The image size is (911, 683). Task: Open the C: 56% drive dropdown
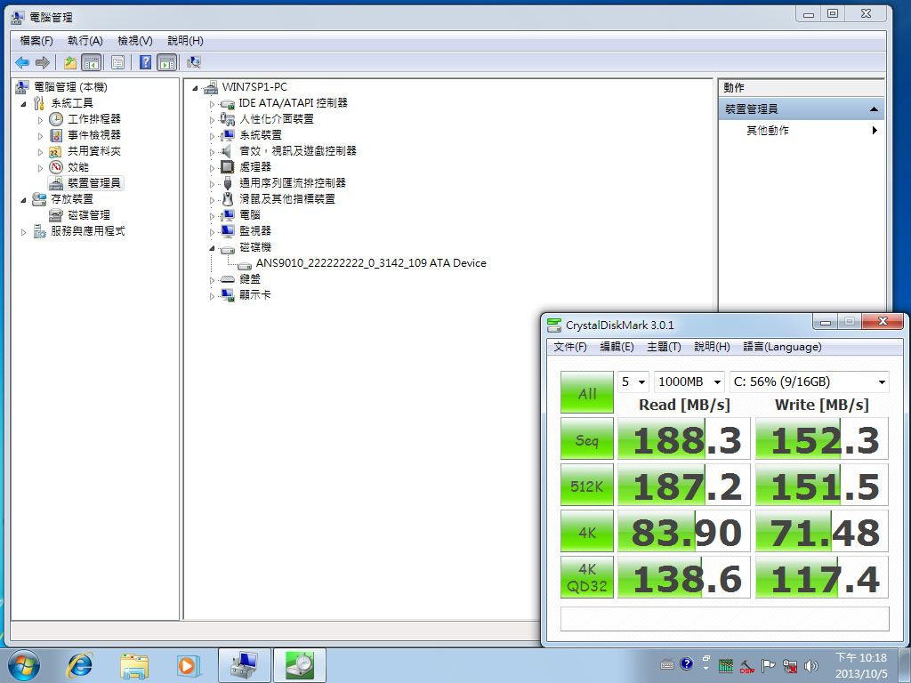point(810,382)
